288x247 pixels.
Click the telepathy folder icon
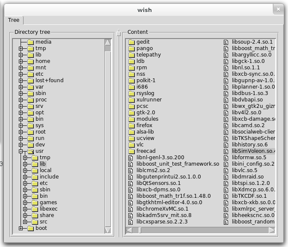click(131, 55)
